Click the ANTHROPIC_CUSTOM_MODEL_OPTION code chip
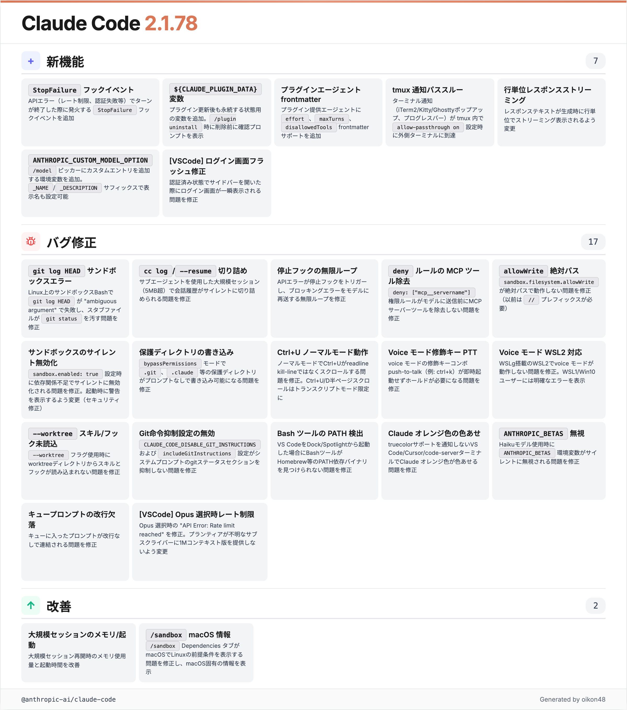The width and height of the screenshot is (627, 710). [90, 160]
